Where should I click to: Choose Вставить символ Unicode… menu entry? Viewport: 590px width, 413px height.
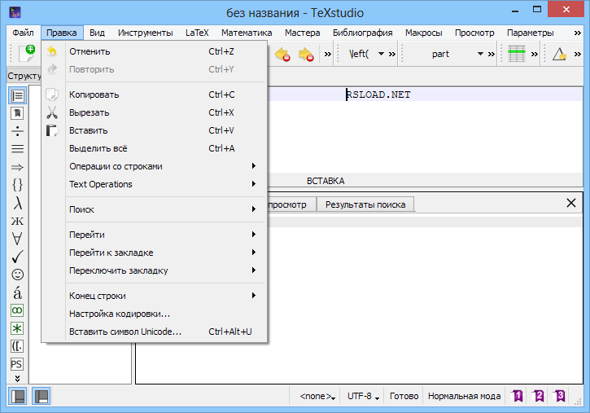tap(162, 332)
